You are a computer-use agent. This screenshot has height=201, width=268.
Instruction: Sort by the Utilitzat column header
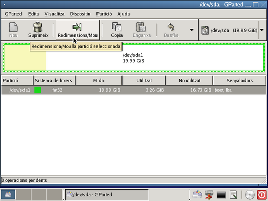click(x=144, y=80)
